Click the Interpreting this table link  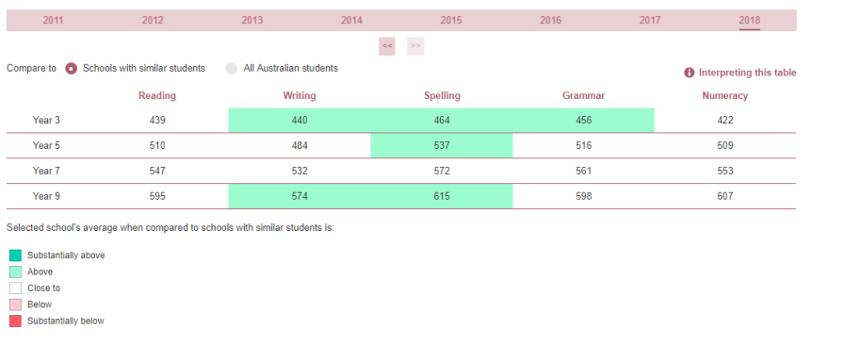(x=747, y=73)
